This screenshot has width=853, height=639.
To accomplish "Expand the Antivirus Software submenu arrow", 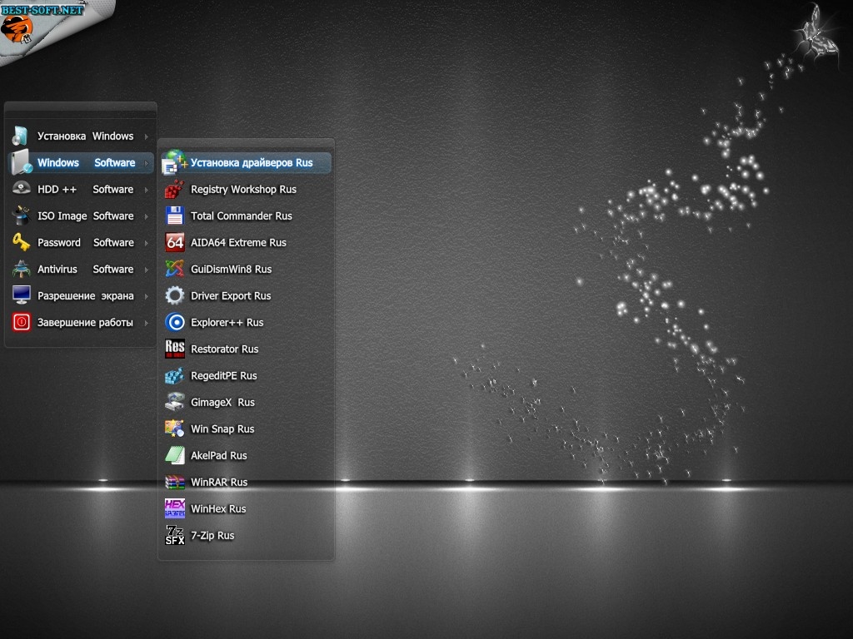I will click(x=147, y=270).
